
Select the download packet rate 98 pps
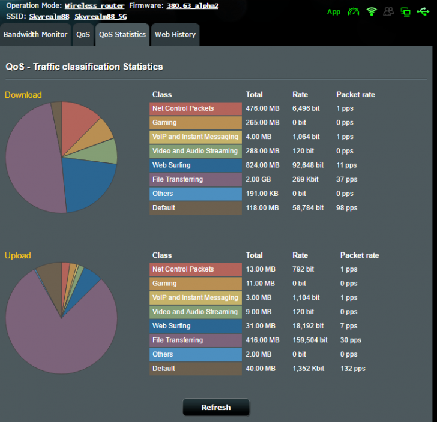[x=347, y=208]
